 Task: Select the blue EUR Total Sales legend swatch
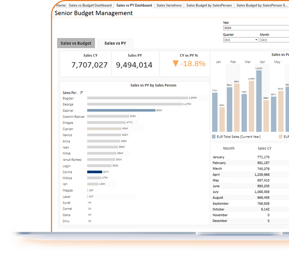click(213, 136)
